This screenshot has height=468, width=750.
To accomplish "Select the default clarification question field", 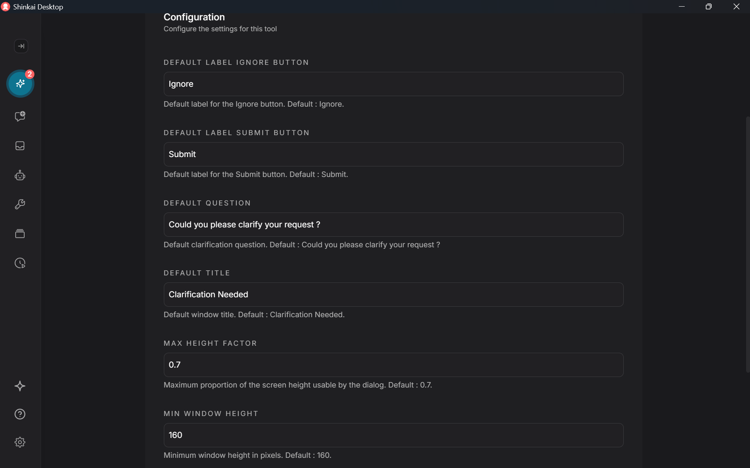I will click(x=393, y=224).
